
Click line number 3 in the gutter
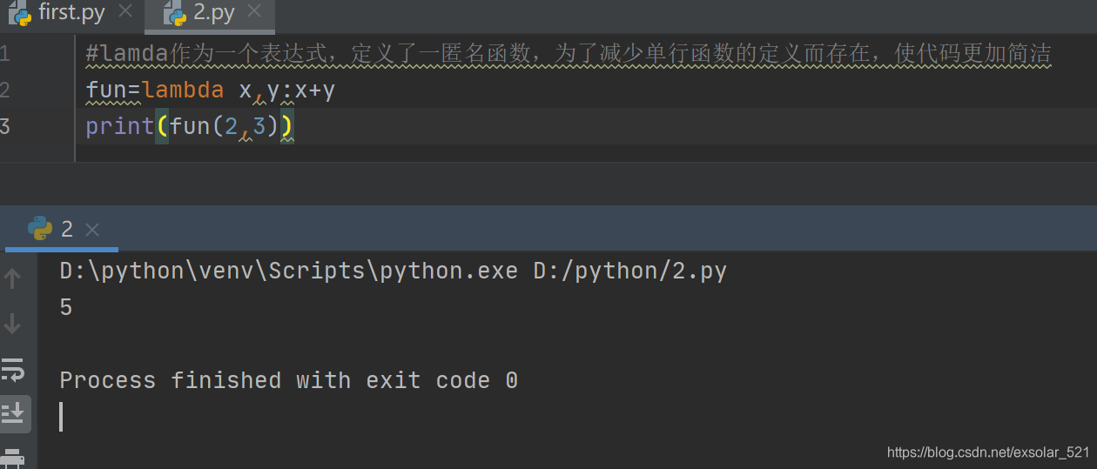click(x=5, y=126)
